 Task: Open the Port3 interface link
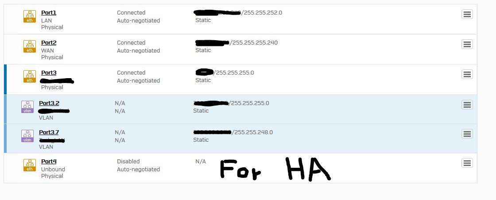coord(49,73)
